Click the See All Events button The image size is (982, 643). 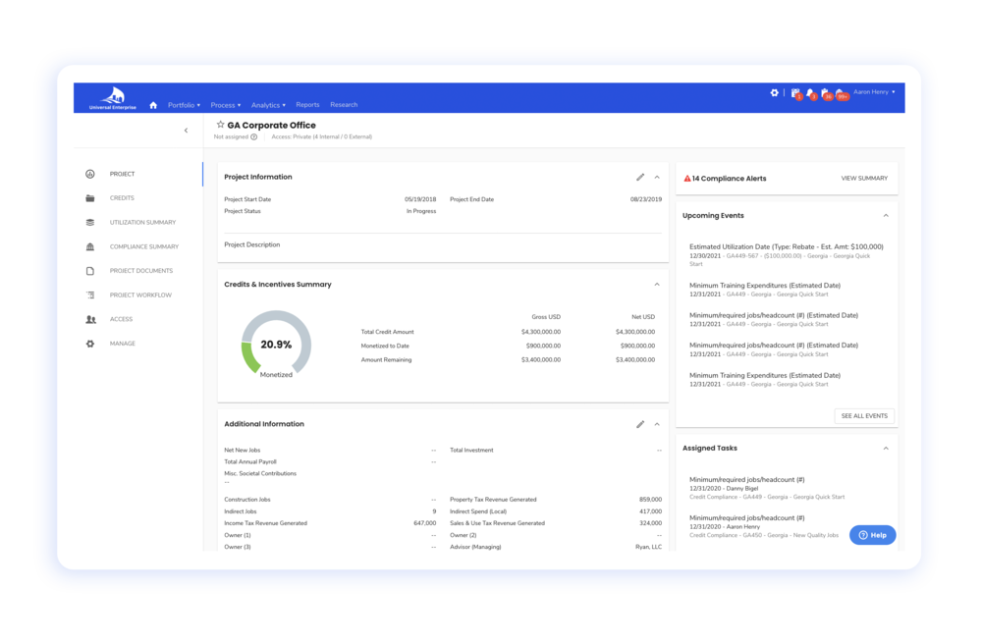tap(864, 416)
